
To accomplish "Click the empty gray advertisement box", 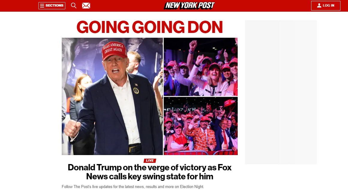I will tap(281, 92).
